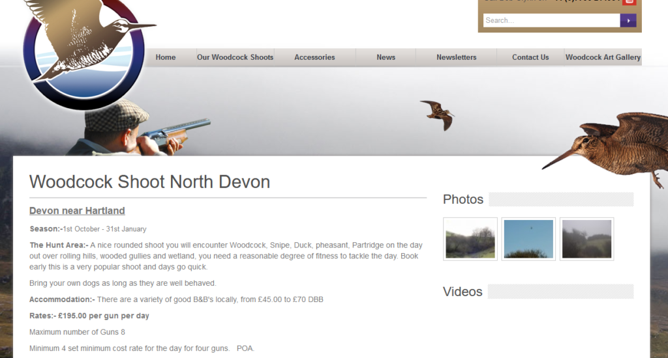Click the Videos section heading
The image size is (668, 358).
click(x=463, y=292)
